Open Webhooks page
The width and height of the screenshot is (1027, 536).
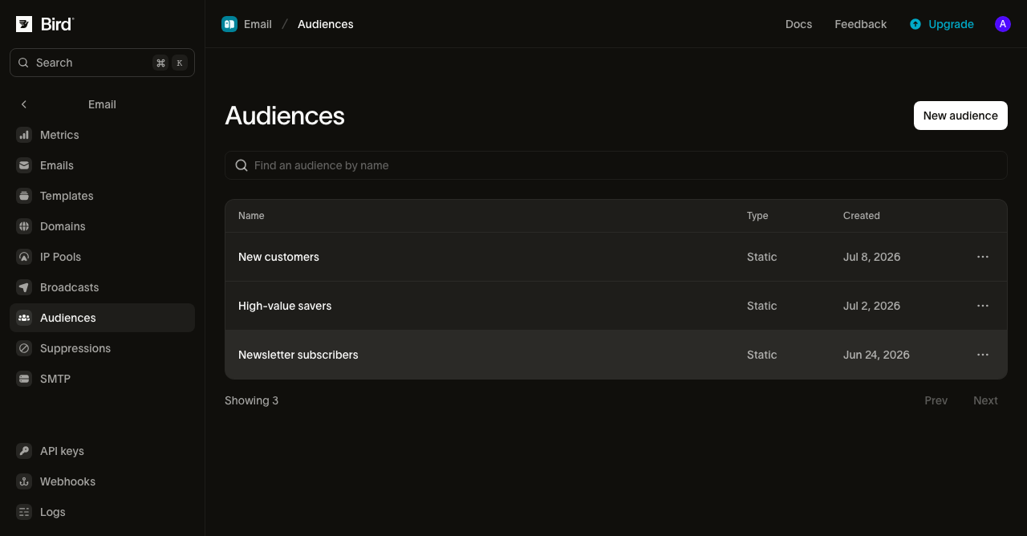tap(102, 481)
